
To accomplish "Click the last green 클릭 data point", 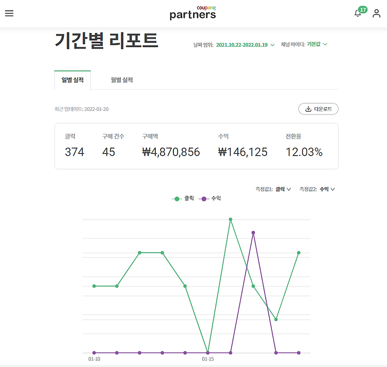I will [299, 253].
